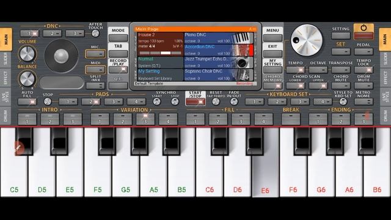Select Variation 3
Viewport: 391px width, 220px height.
pyautogui.click(x=145, y=119)
